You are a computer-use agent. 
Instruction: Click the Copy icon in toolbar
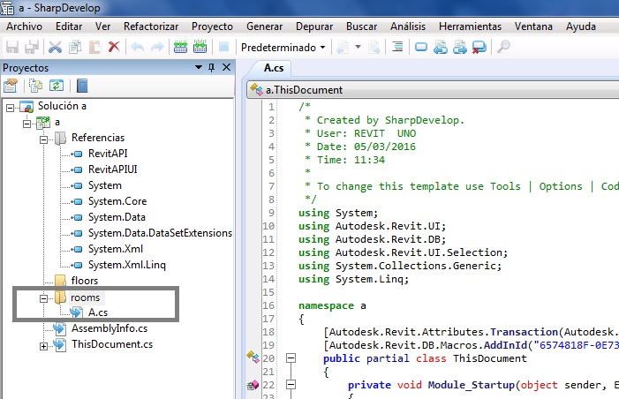pyautogui.click(x=74, y=47)
